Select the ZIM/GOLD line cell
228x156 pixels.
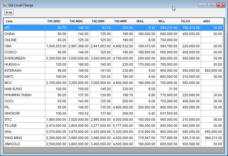pyautogui.click(x=24, y=144)
